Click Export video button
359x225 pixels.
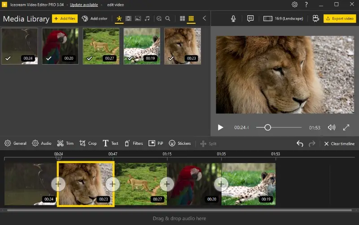(x=340, y=18)
